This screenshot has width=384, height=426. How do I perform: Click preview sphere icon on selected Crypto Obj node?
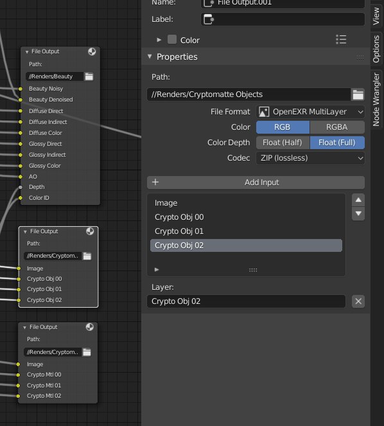pyautogui.click(x=90, y=231)
